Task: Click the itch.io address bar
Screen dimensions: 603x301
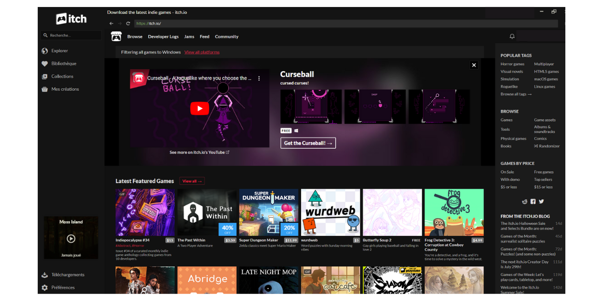Action: pyautogui.click(x=346, y=24)
